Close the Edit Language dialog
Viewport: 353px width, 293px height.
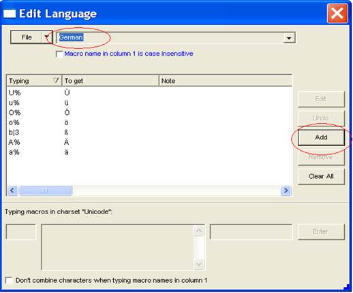click(x=337, y=14)
